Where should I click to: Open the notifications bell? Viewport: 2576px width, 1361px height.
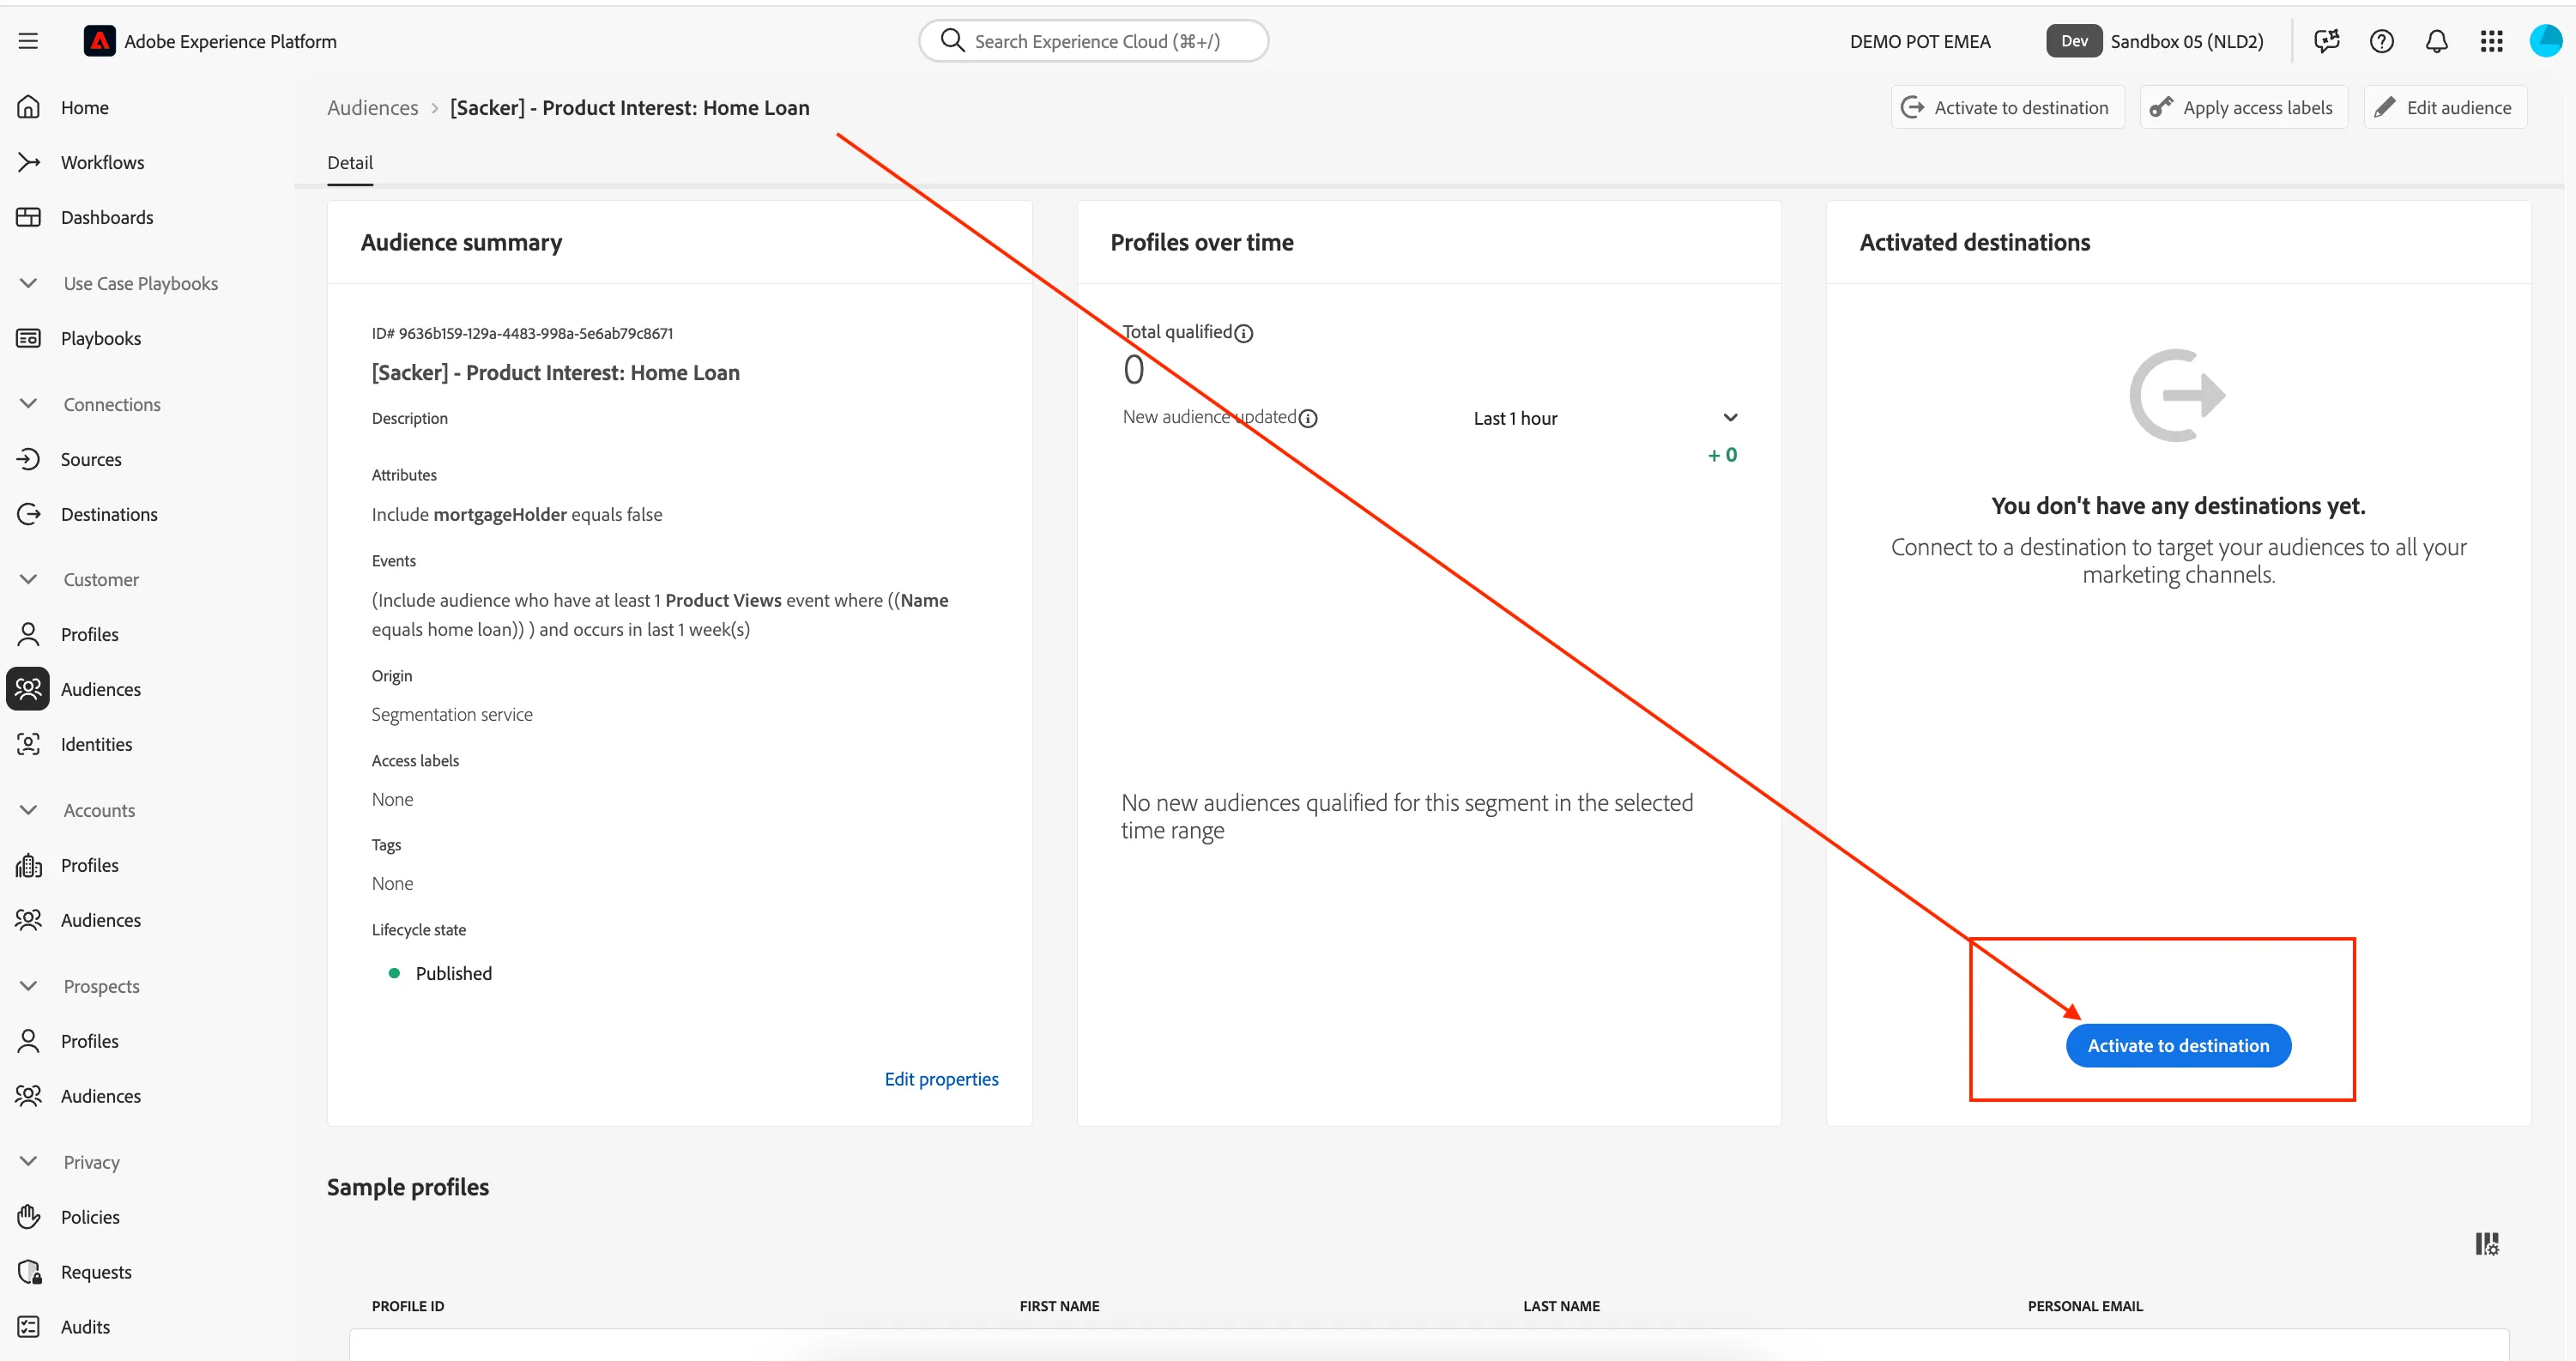pyautogui.click(x=2437, y=41)
